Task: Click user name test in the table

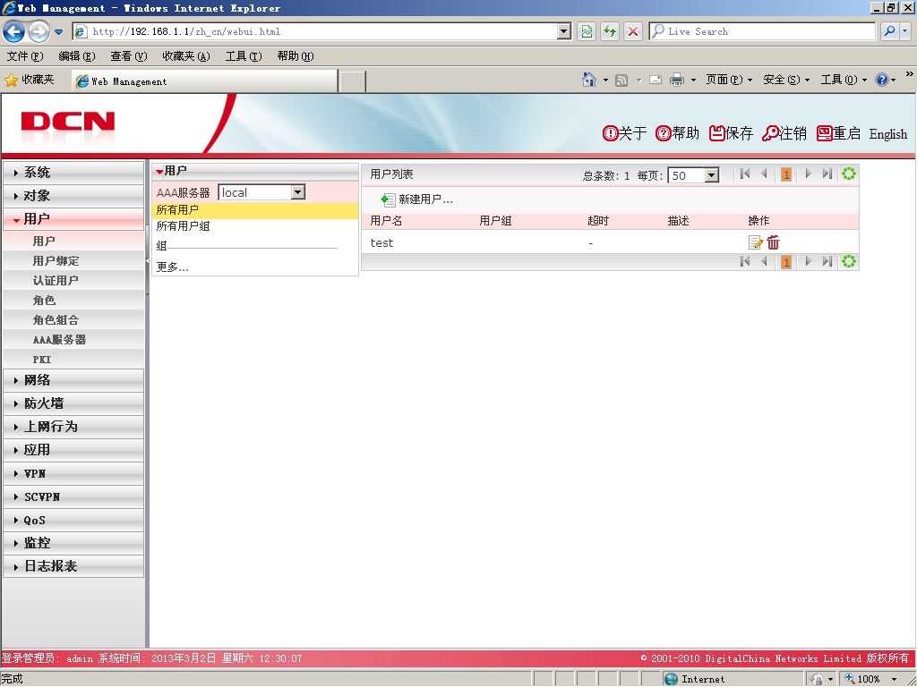Action: (x=381, y=243)
